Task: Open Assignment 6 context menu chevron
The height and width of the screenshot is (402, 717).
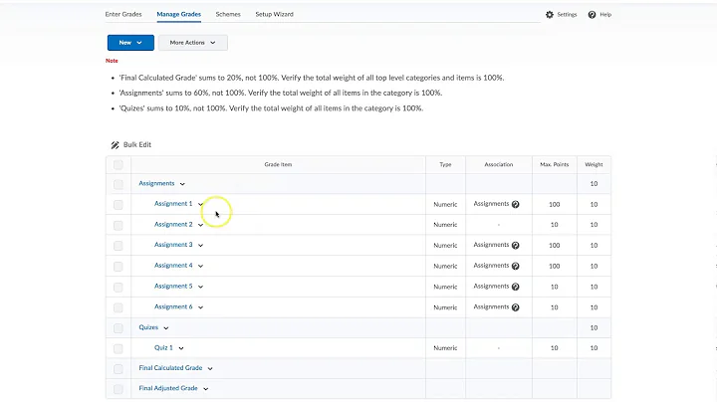Action: [x=200, y=307]
